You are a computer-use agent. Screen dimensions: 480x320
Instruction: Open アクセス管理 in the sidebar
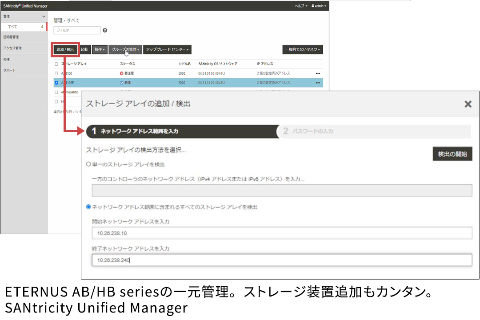pos(12,48)
